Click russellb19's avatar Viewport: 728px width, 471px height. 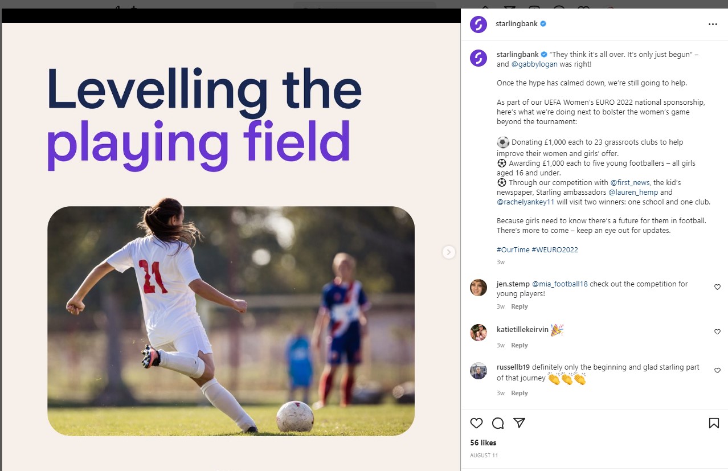478,371
